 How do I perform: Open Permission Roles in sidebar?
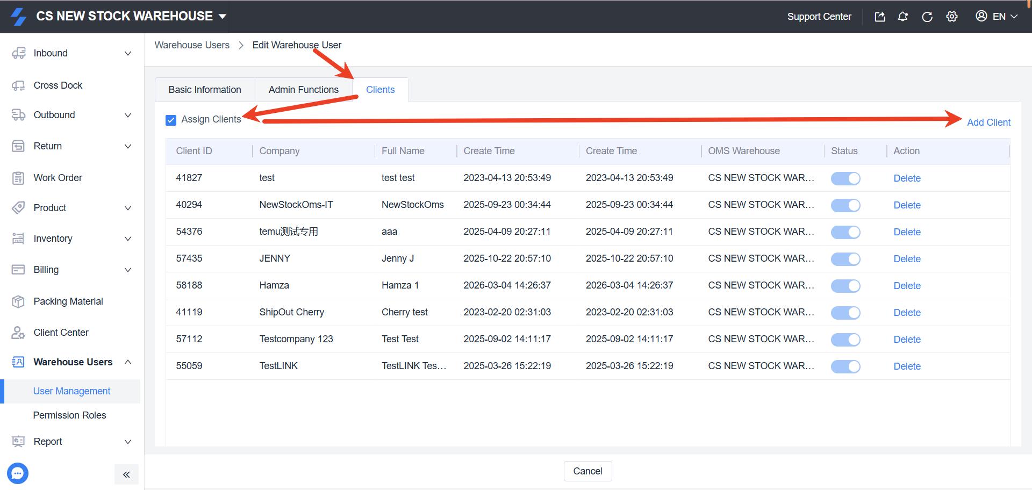coord(69,415)
